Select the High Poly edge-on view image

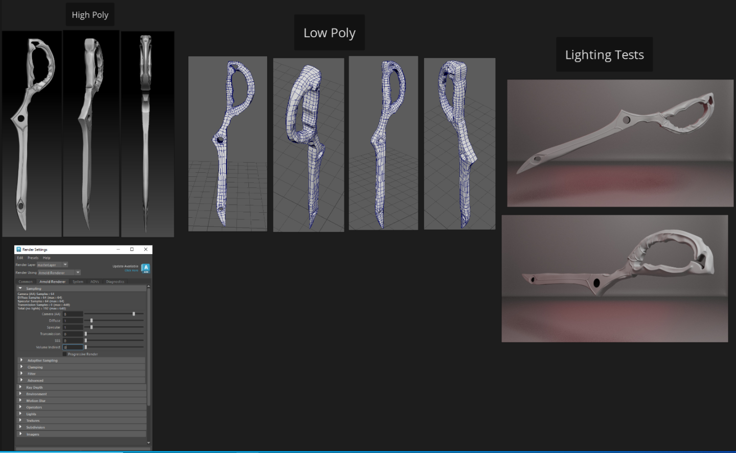(x=148, y=134)
